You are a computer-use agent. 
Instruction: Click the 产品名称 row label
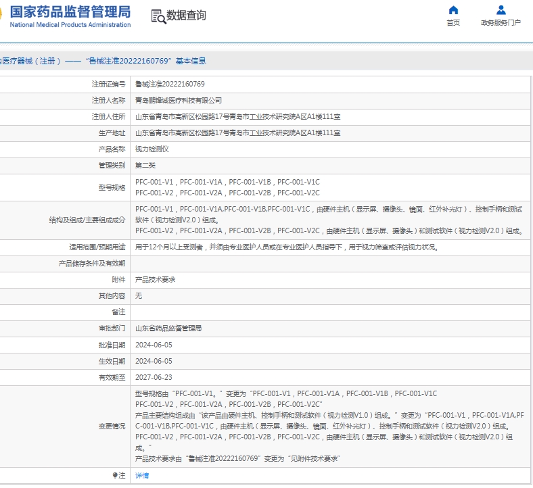click(112, 149)
